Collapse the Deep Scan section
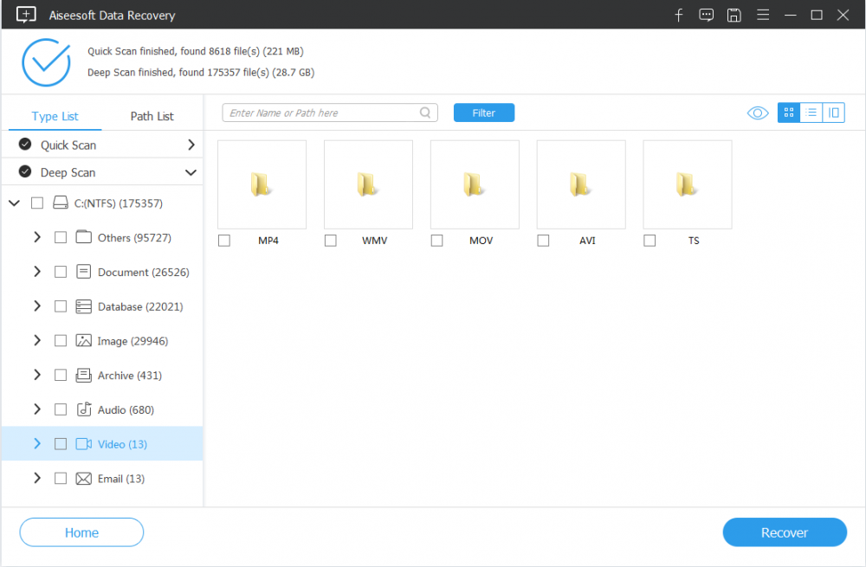This screenshot has height=567, width=866. (x=191, y=172)
